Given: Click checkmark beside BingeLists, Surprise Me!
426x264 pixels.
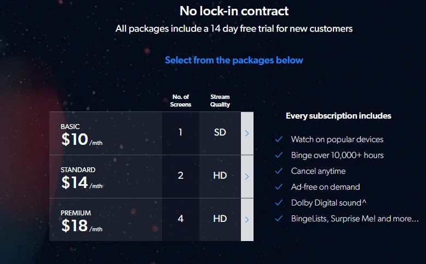Looking at the screenshot, I should click(x=279, y=219).
